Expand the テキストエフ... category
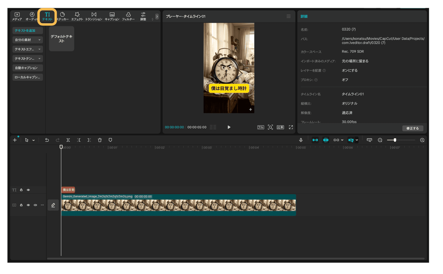Viewport: 443px width, 274px height. (28, 49)
